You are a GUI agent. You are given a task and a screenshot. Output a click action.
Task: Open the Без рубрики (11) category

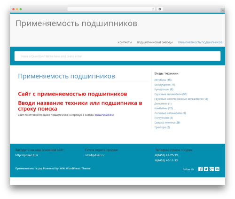[164, 85]
